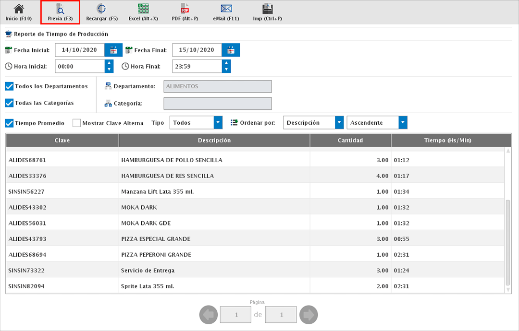Expand the Tipo dropdown

218,123
